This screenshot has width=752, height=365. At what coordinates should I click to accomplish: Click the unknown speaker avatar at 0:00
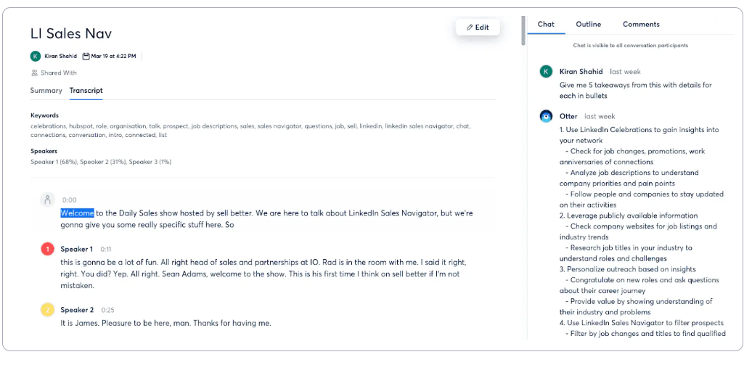(x=47, y=200)
